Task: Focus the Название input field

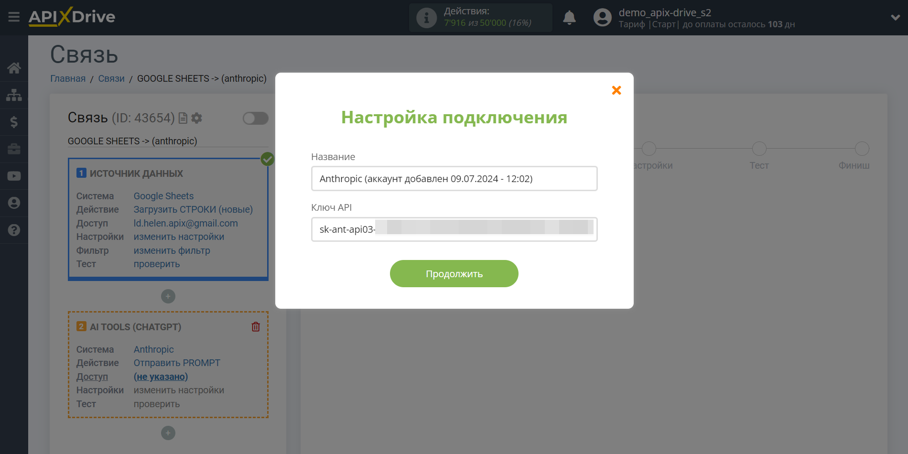Action: (x=454, y=178)
